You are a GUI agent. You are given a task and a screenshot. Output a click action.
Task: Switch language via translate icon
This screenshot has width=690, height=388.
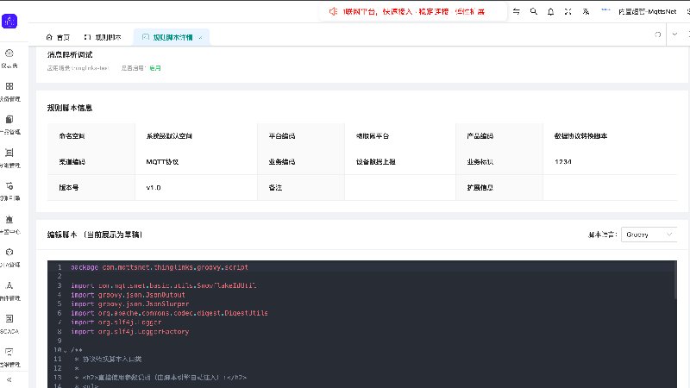[586, 11]
